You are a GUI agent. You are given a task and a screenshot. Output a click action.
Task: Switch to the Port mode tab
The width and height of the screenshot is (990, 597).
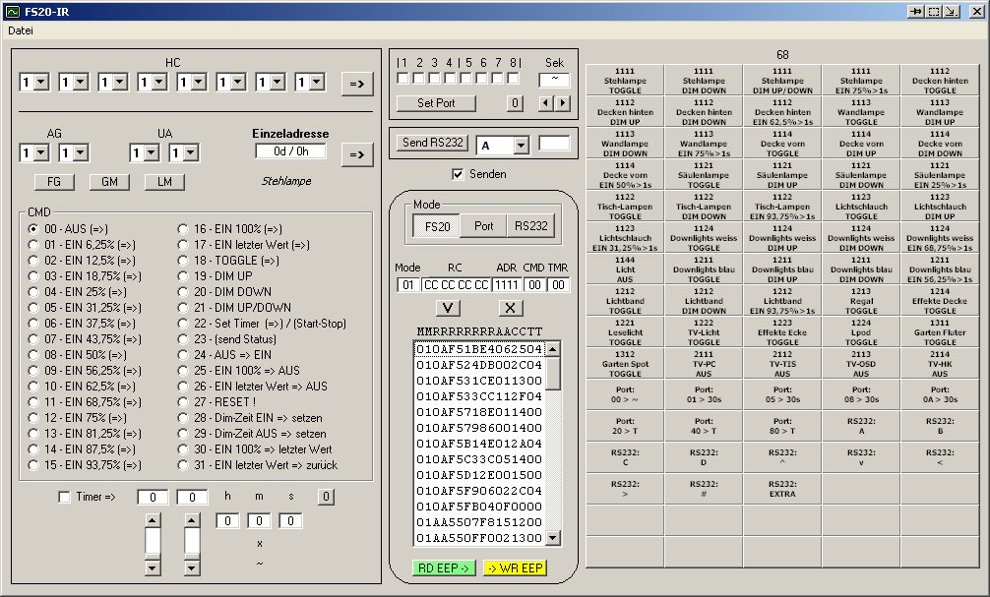[483, 225]
